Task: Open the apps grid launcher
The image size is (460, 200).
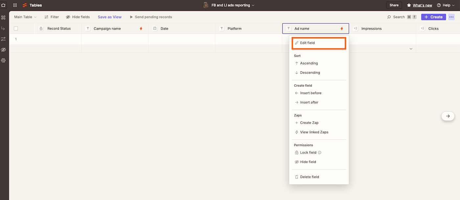Action: tap(15, 5)
